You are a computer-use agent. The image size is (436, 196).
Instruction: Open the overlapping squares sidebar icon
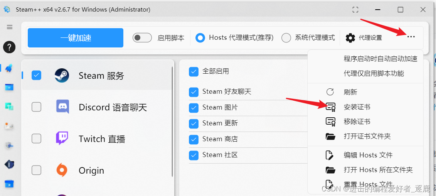point(9,106)
